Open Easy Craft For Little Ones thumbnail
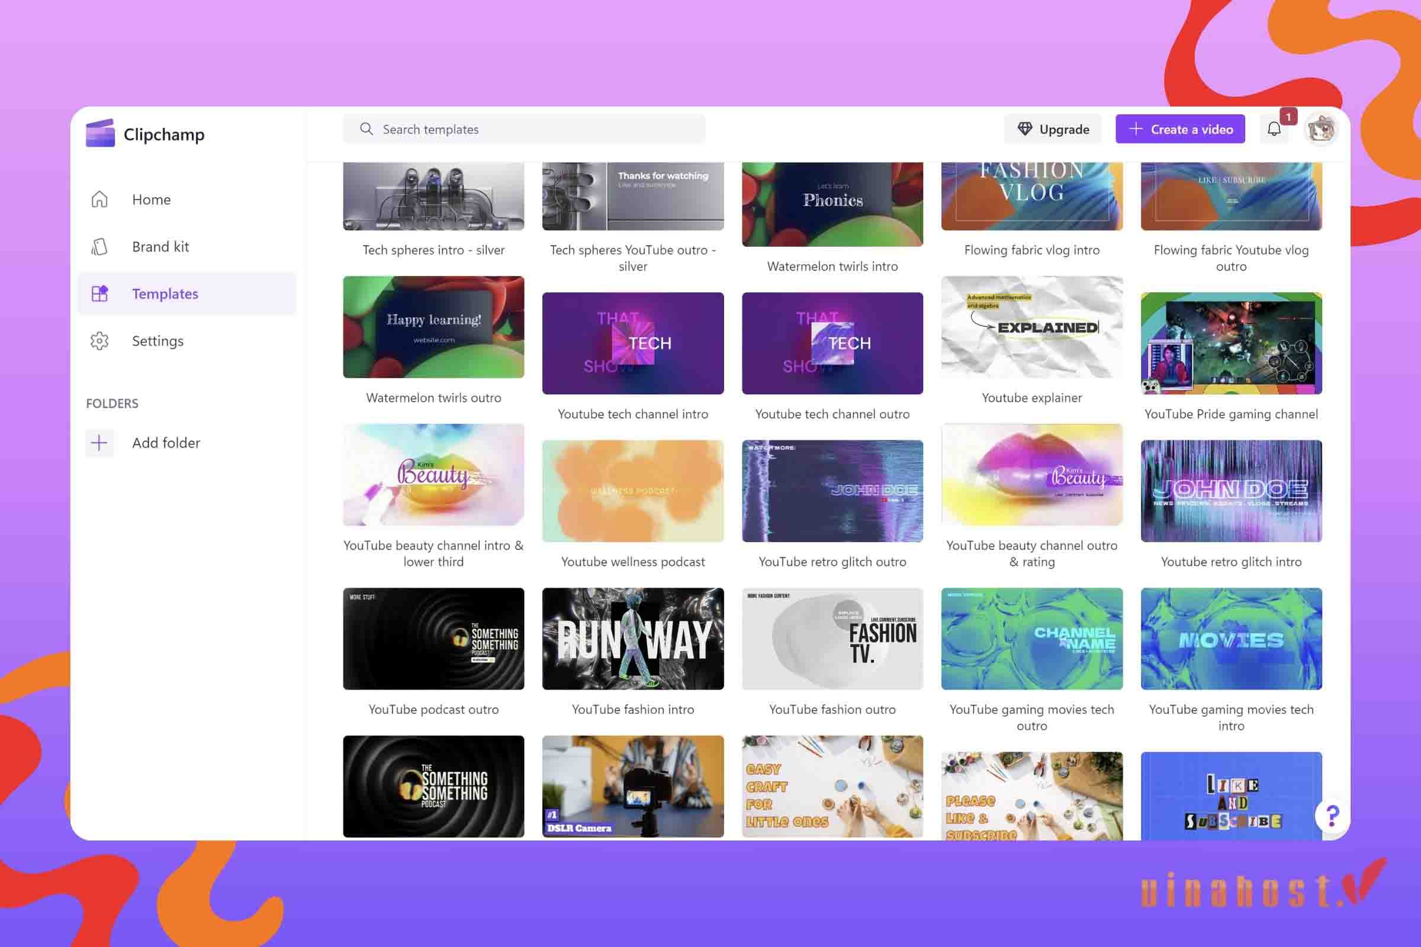 point(832,787)
